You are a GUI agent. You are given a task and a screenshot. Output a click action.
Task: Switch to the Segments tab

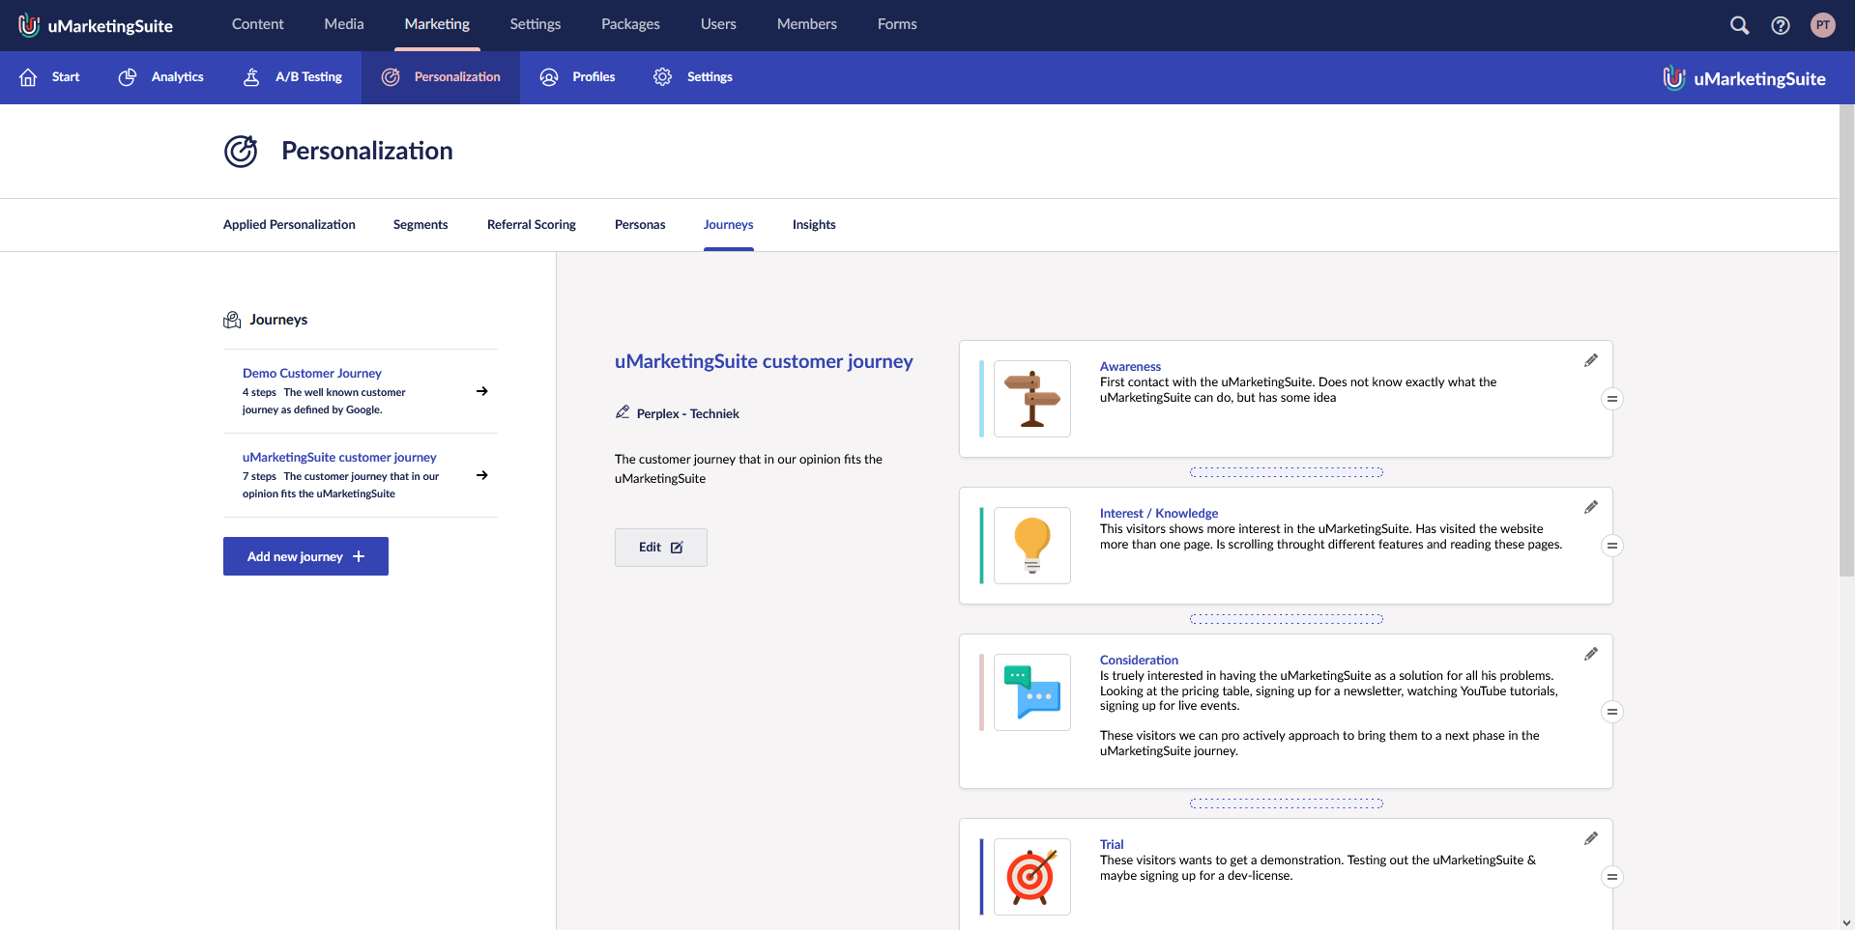420,225
